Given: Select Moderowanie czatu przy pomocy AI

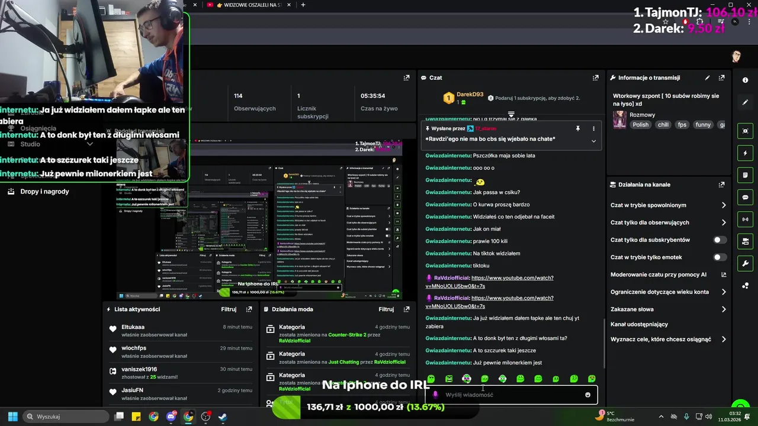Looking at the screenshot, I should pyautogui.click(x=668, y=275).
